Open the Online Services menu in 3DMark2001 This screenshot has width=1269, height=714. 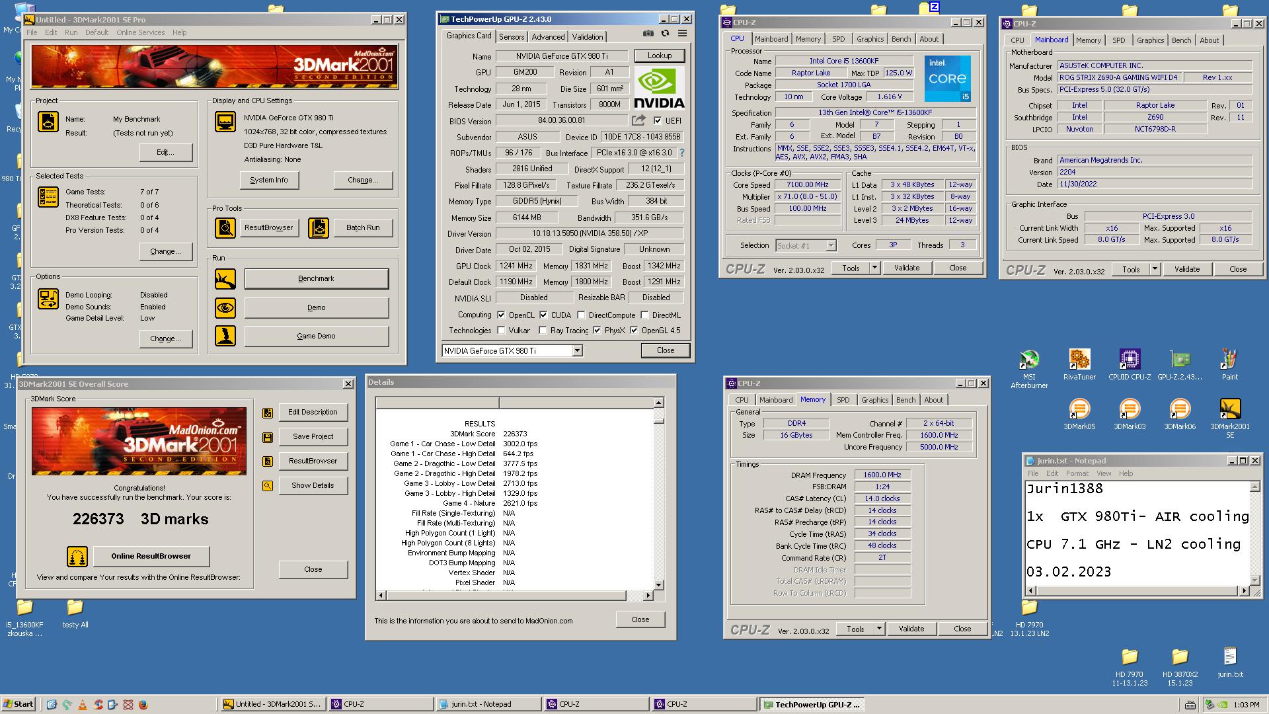[x=140, y=32]
